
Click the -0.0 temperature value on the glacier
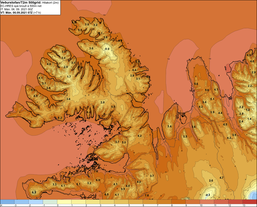(x=107, y=49)
